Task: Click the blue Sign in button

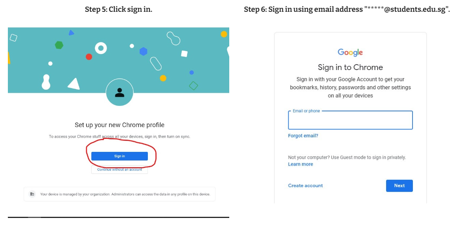Action: click(119, 156)
